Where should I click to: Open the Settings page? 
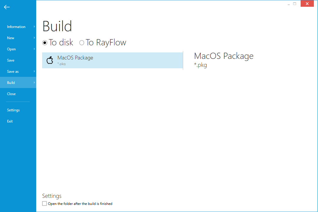tap(13, 110)
